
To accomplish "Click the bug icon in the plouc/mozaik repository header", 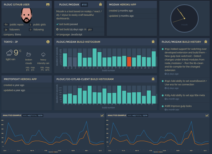I will (100, 5).
